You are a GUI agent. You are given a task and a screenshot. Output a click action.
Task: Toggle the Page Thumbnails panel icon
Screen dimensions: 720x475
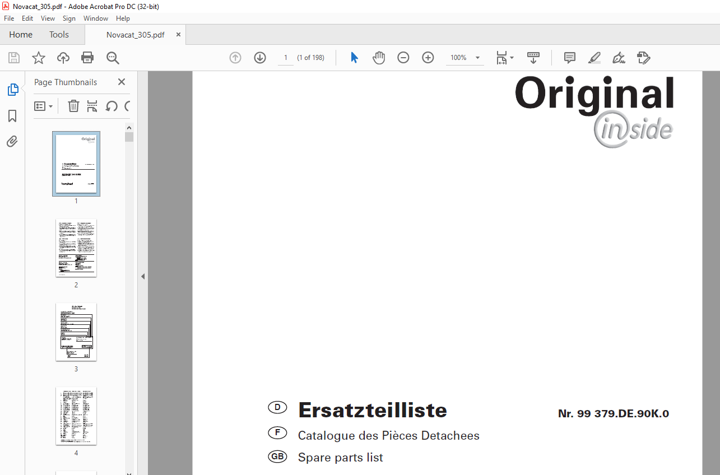(x=12, y=90)
